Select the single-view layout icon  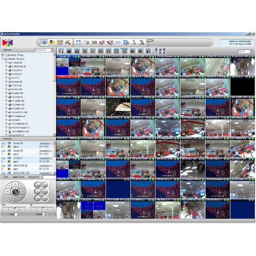coord(69,51)
